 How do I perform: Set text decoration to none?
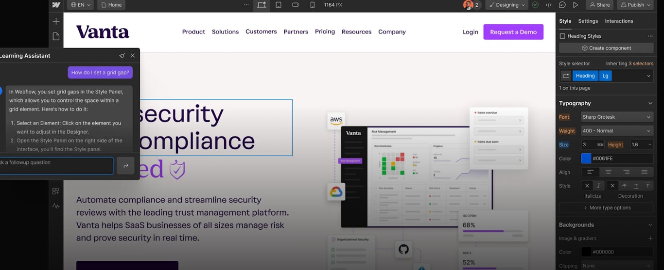[612, 186]
